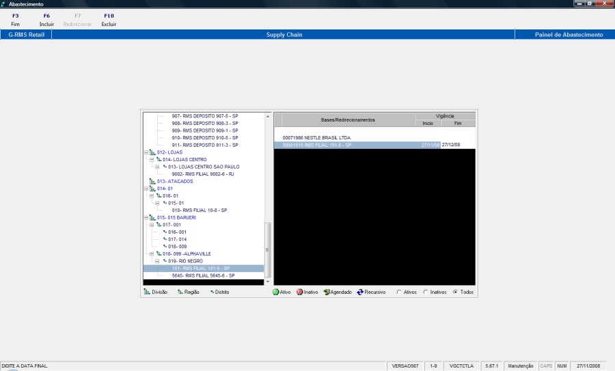The image size is (615, 371).
Task: Click the division icon of 013- ATACADOS
Action: point(152,181)
